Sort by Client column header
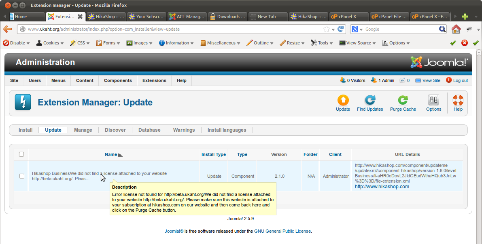 (x=335, y=154)
